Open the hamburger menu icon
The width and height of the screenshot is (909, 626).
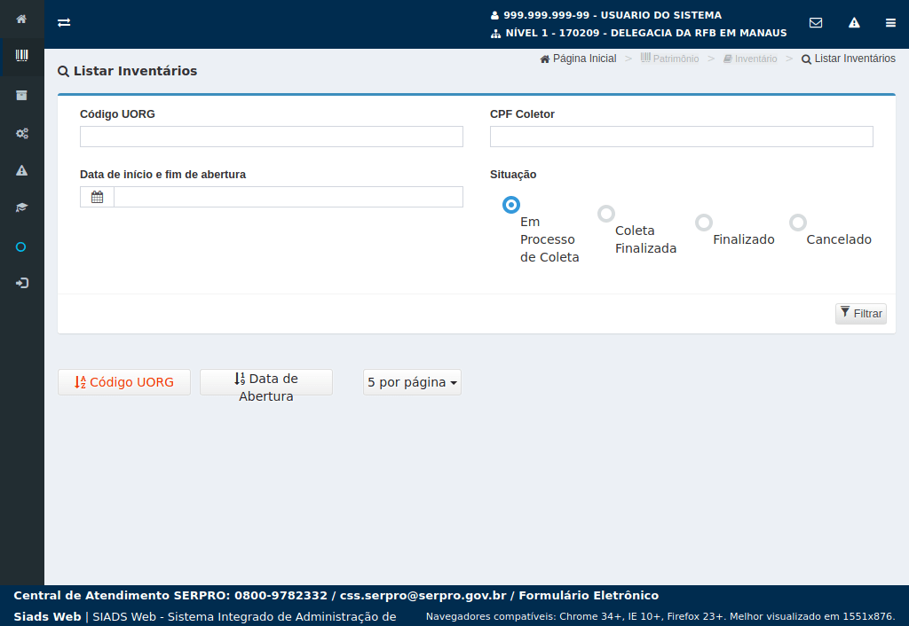coord(890,22)
